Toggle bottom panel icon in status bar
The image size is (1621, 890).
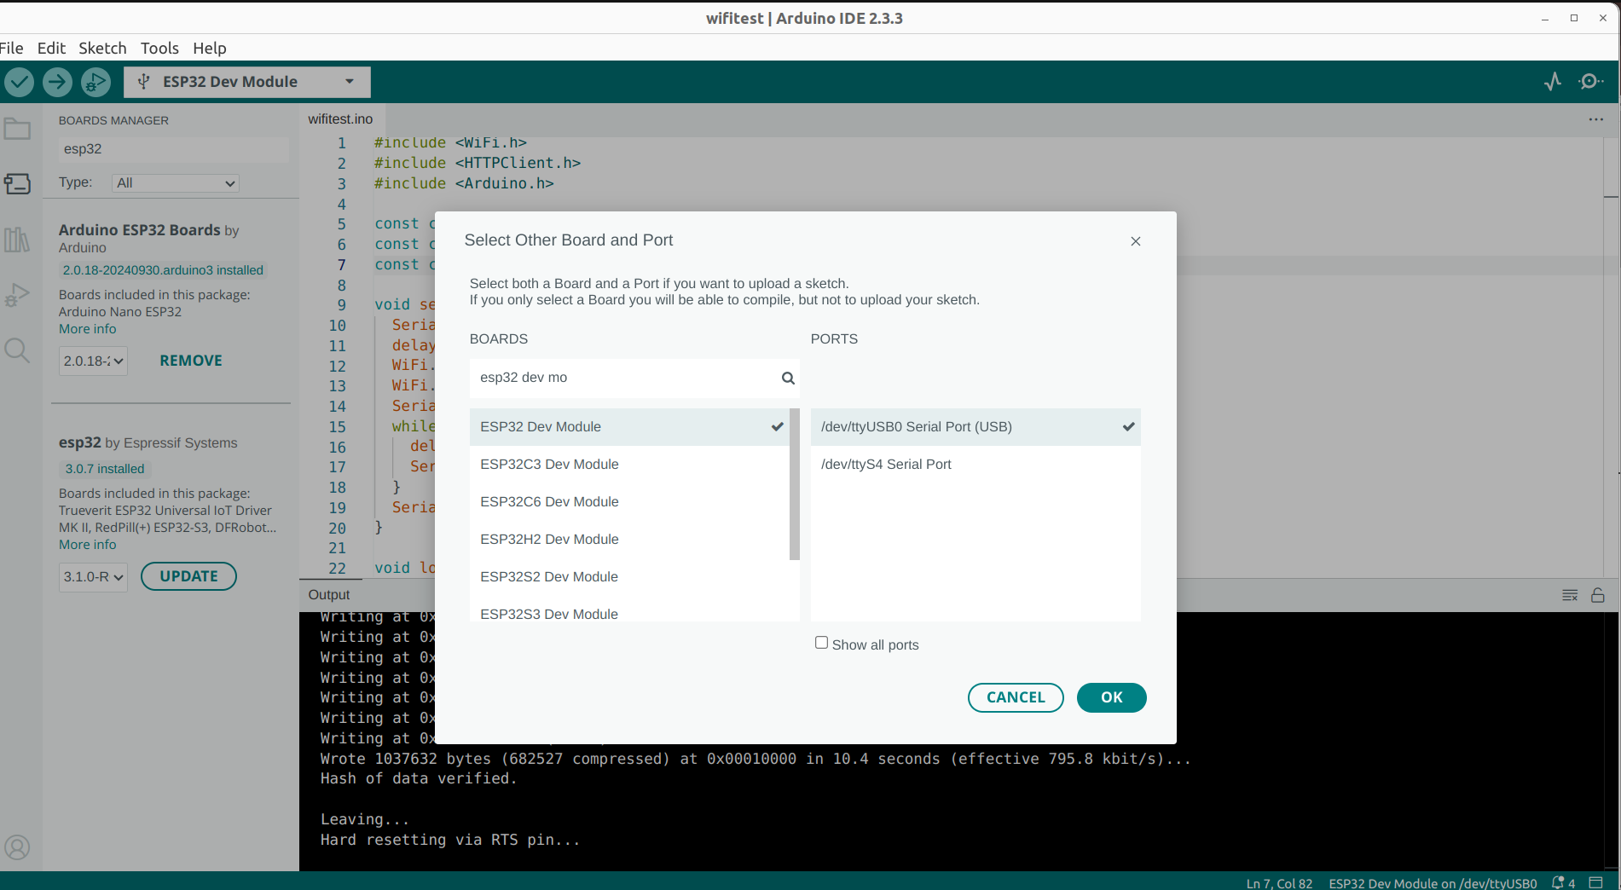1596,882
